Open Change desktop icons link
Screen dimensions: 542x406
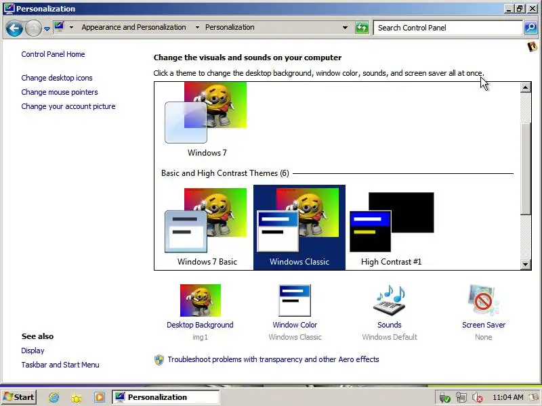57,78
